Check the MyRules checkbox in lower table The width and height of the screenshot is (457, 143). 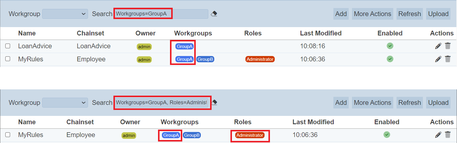8,135
